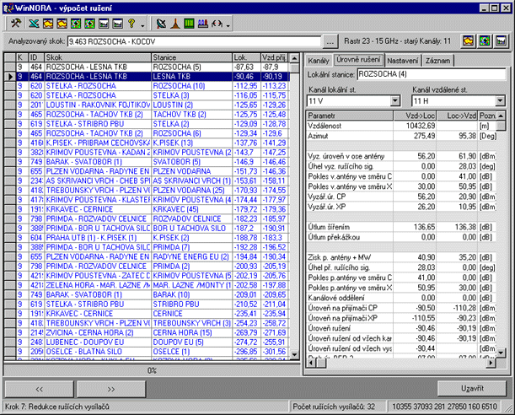Select the antenna tower toolbar icon
Viewport: 515px width, 415px height.
[x=176, y=22]
